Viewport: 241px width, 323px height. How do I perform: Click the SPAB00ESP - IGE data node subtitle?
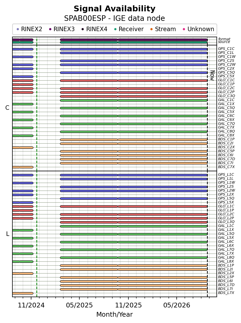[114, 18]
